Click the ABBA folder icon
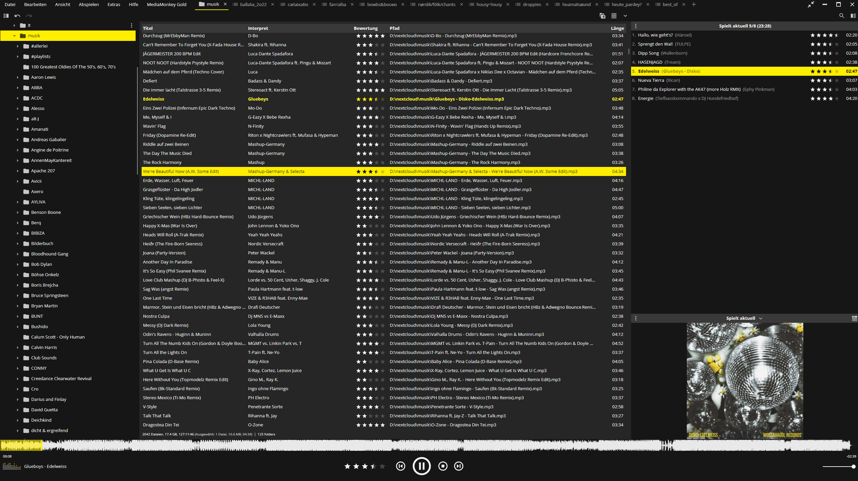 pos(26,88)
